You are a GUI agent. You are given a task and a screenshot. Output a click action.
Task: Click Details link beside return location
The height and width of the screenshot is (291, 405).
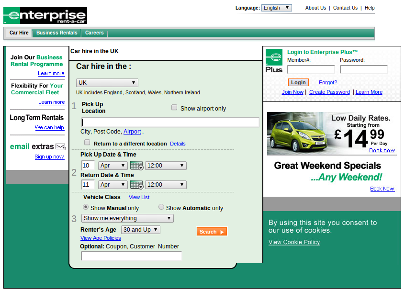click(178, 144)
